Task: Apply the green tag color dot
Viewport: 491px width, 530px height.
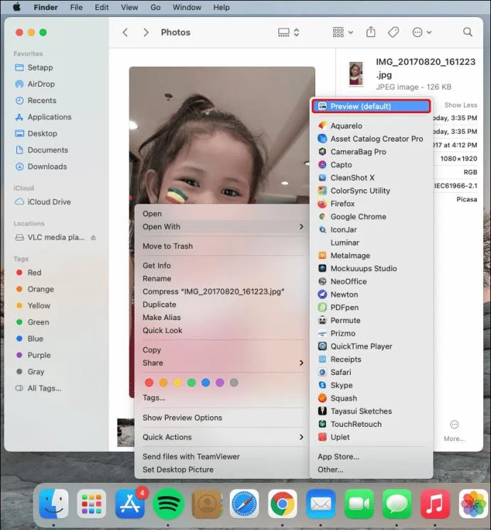Action: point(191,383)
